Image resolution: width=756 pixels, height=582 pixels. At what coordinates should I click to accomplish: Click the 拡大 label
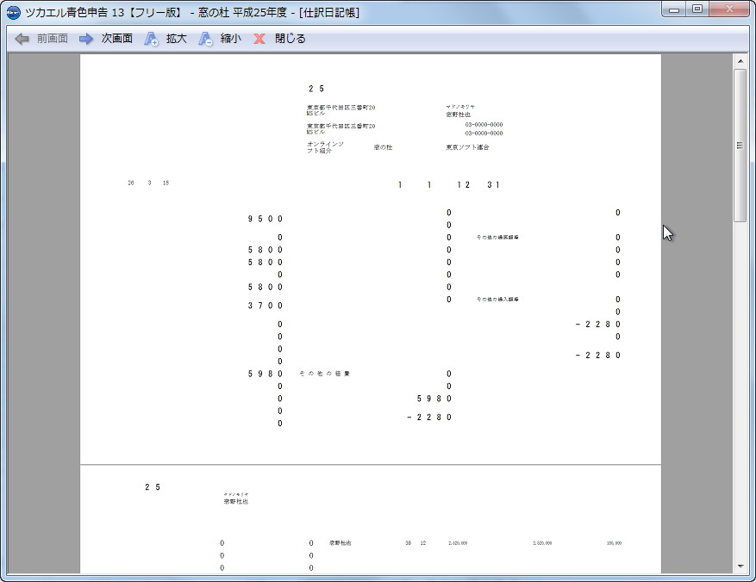coord(177,39)
